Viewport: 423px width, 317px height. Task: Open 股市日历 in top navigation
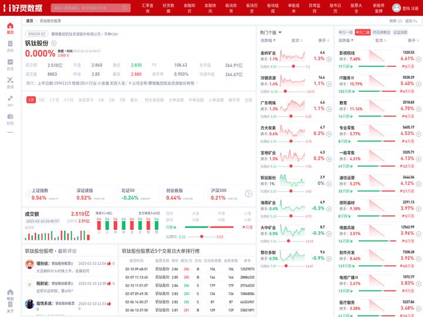tap(335, 8)
